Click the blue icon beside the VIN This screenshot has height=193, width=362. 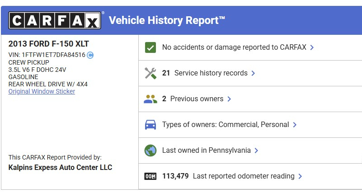click(x=90, y=55)
